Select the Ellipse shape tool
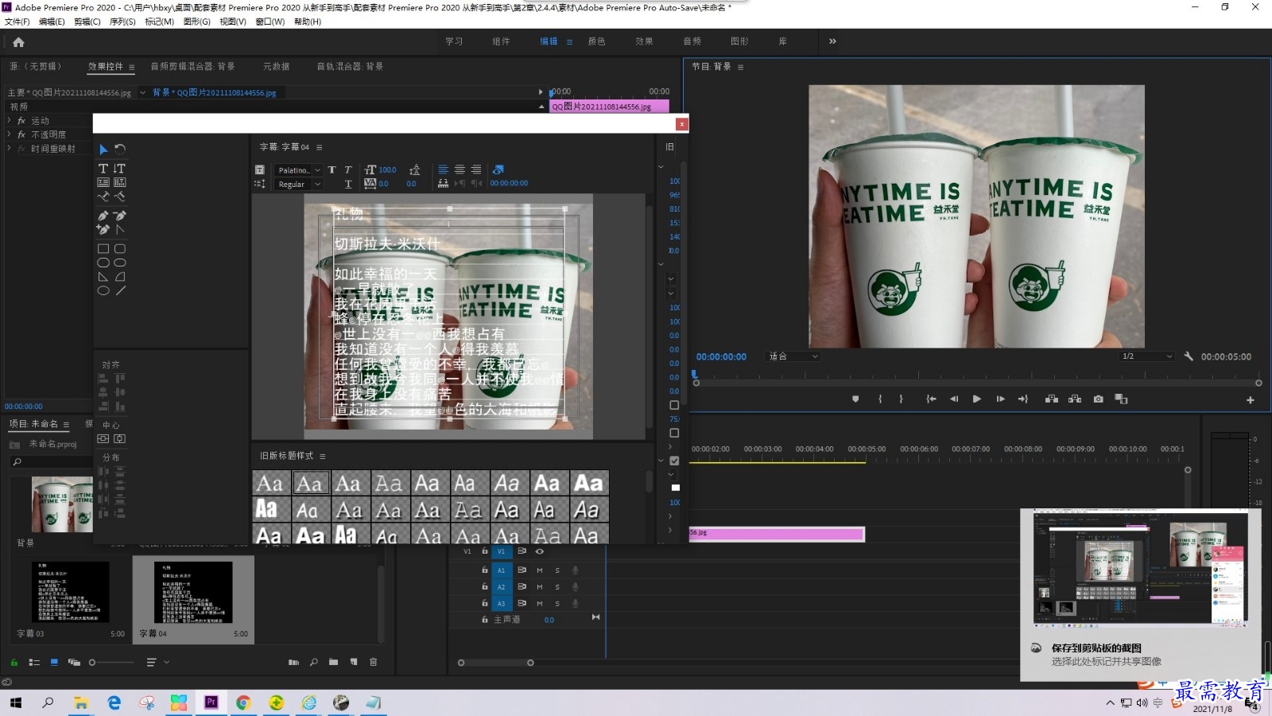The width and height of the screenshot is (1272, 716). (x=103, y=291)
